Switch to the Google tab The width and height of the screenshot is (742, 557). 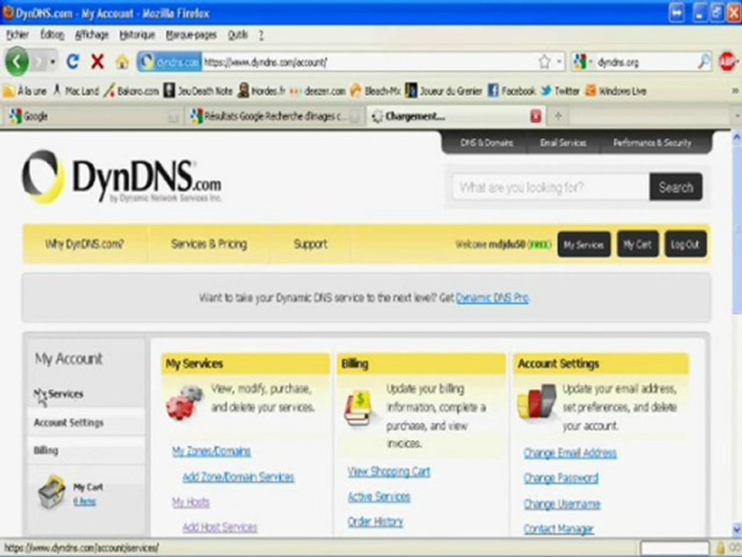point(92,116)
